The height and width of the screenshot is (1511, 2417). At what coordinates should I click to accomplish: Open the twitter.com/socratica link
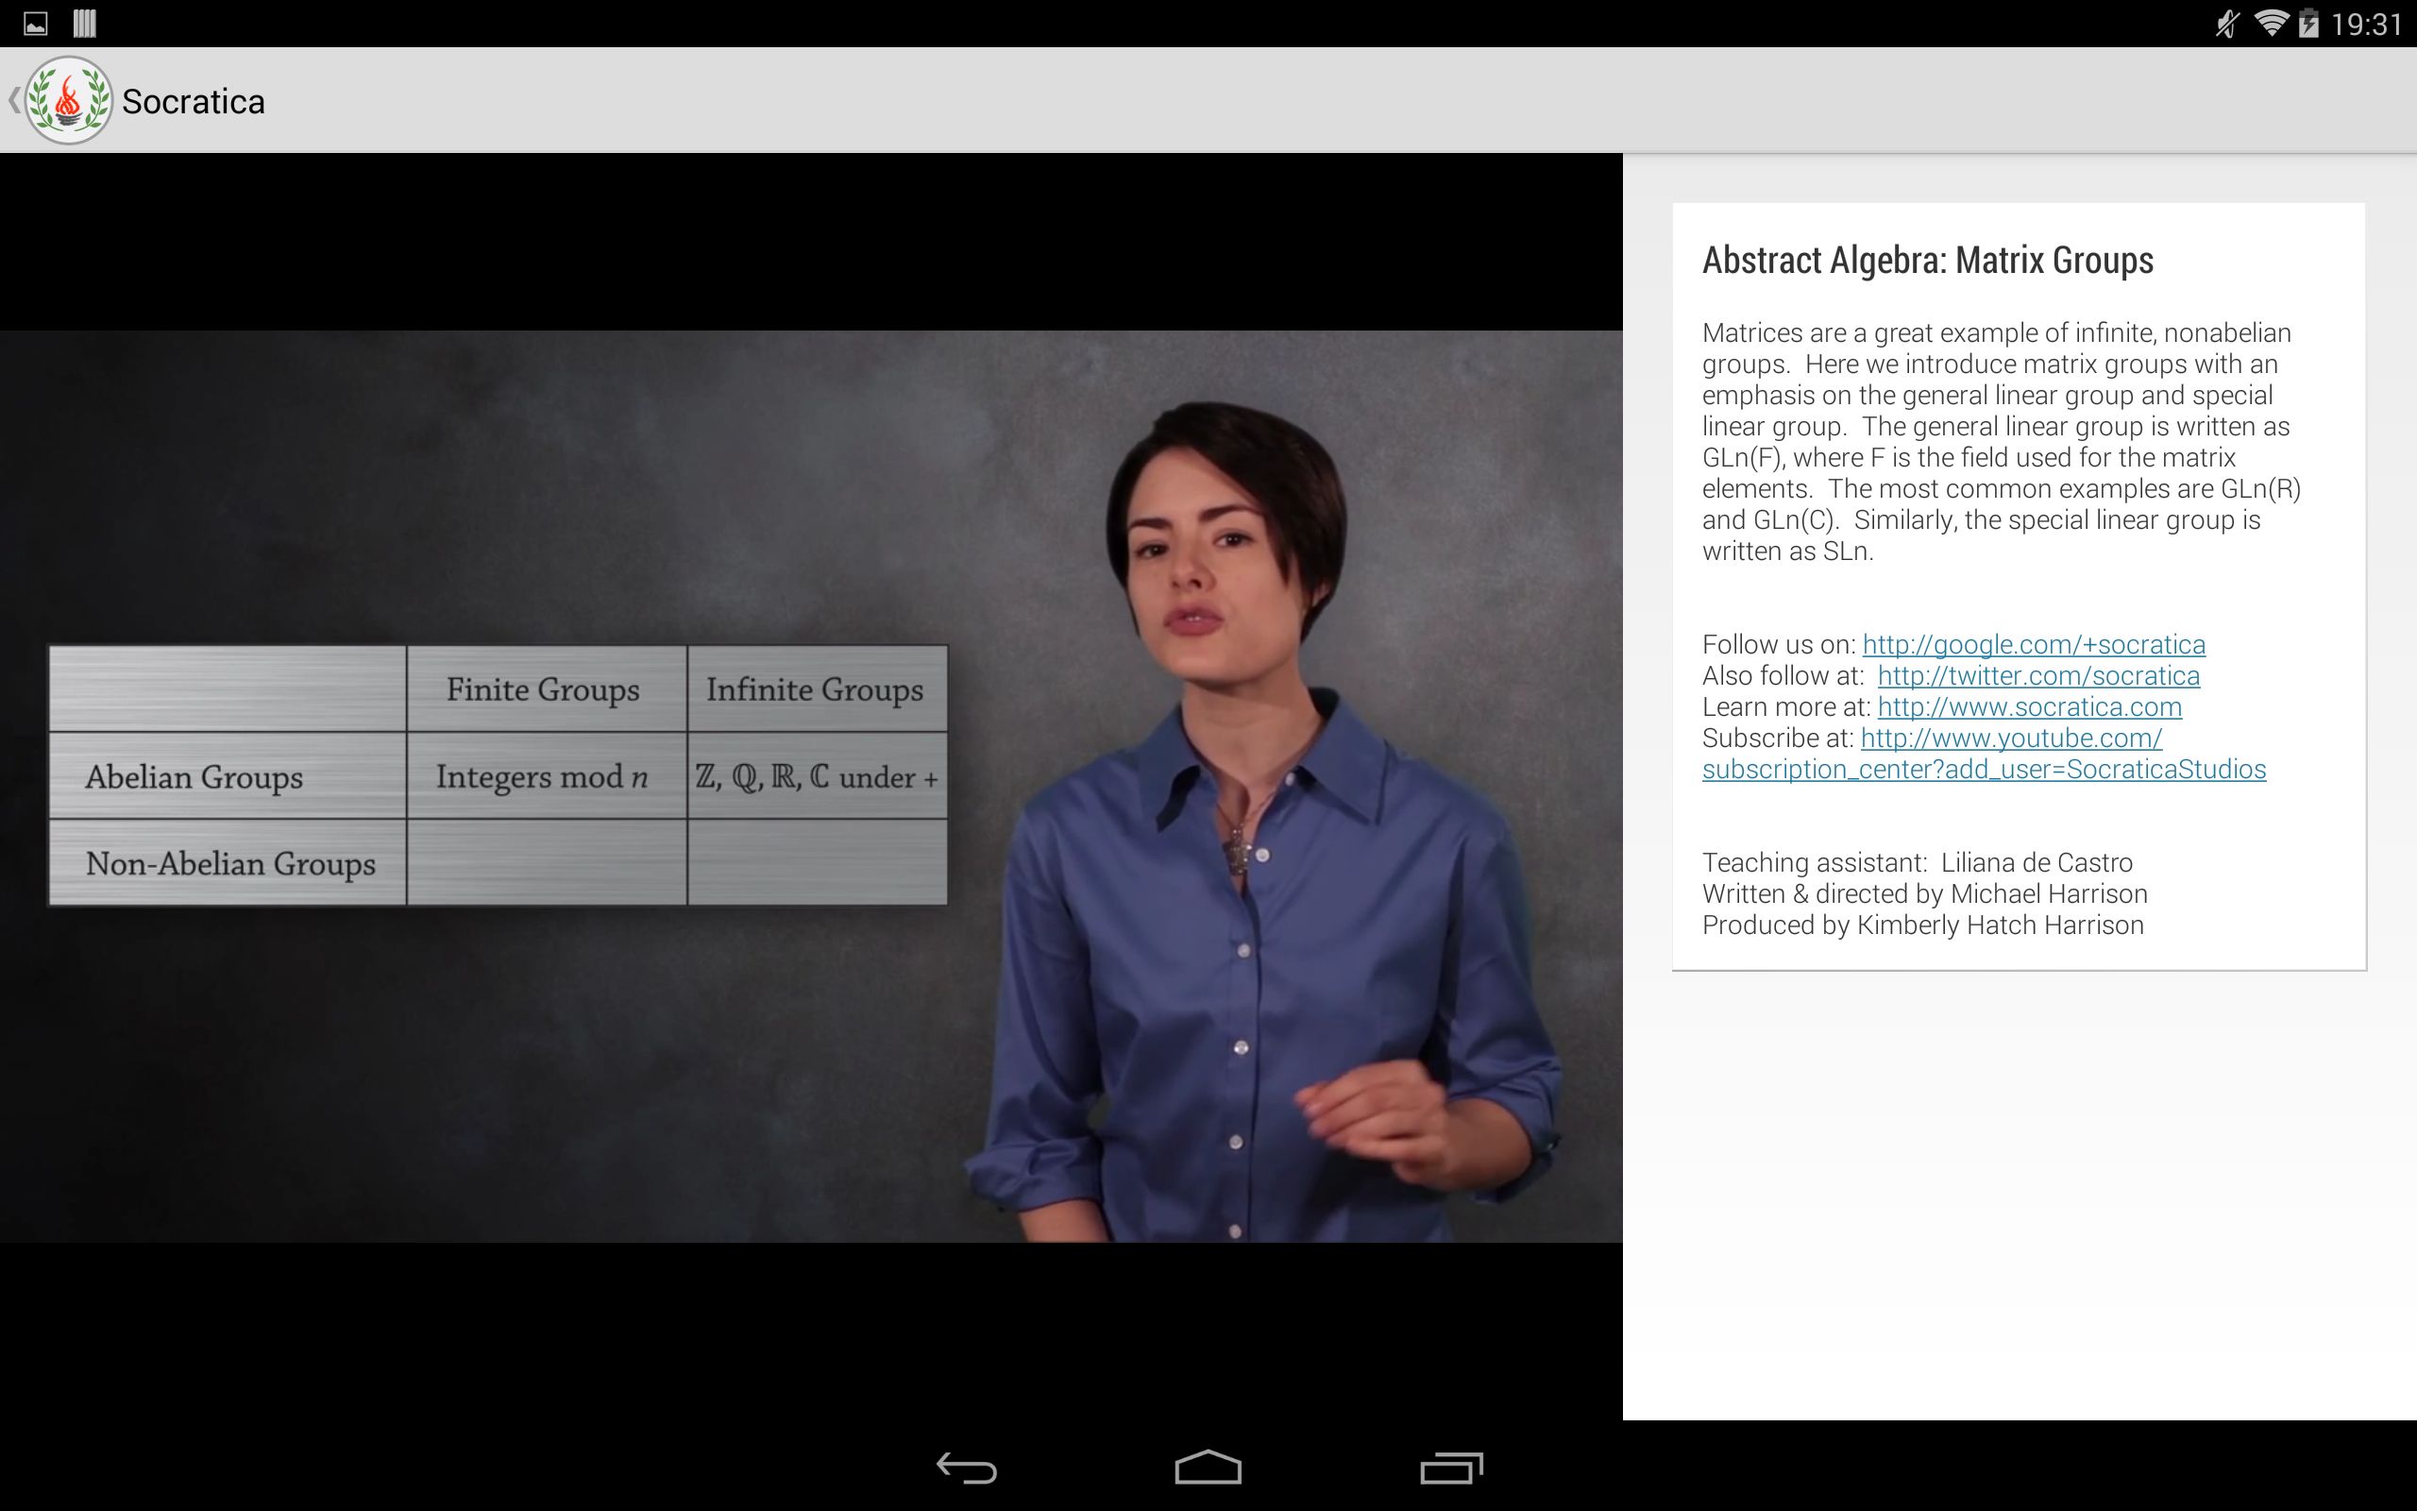[x=2038, y=675]
